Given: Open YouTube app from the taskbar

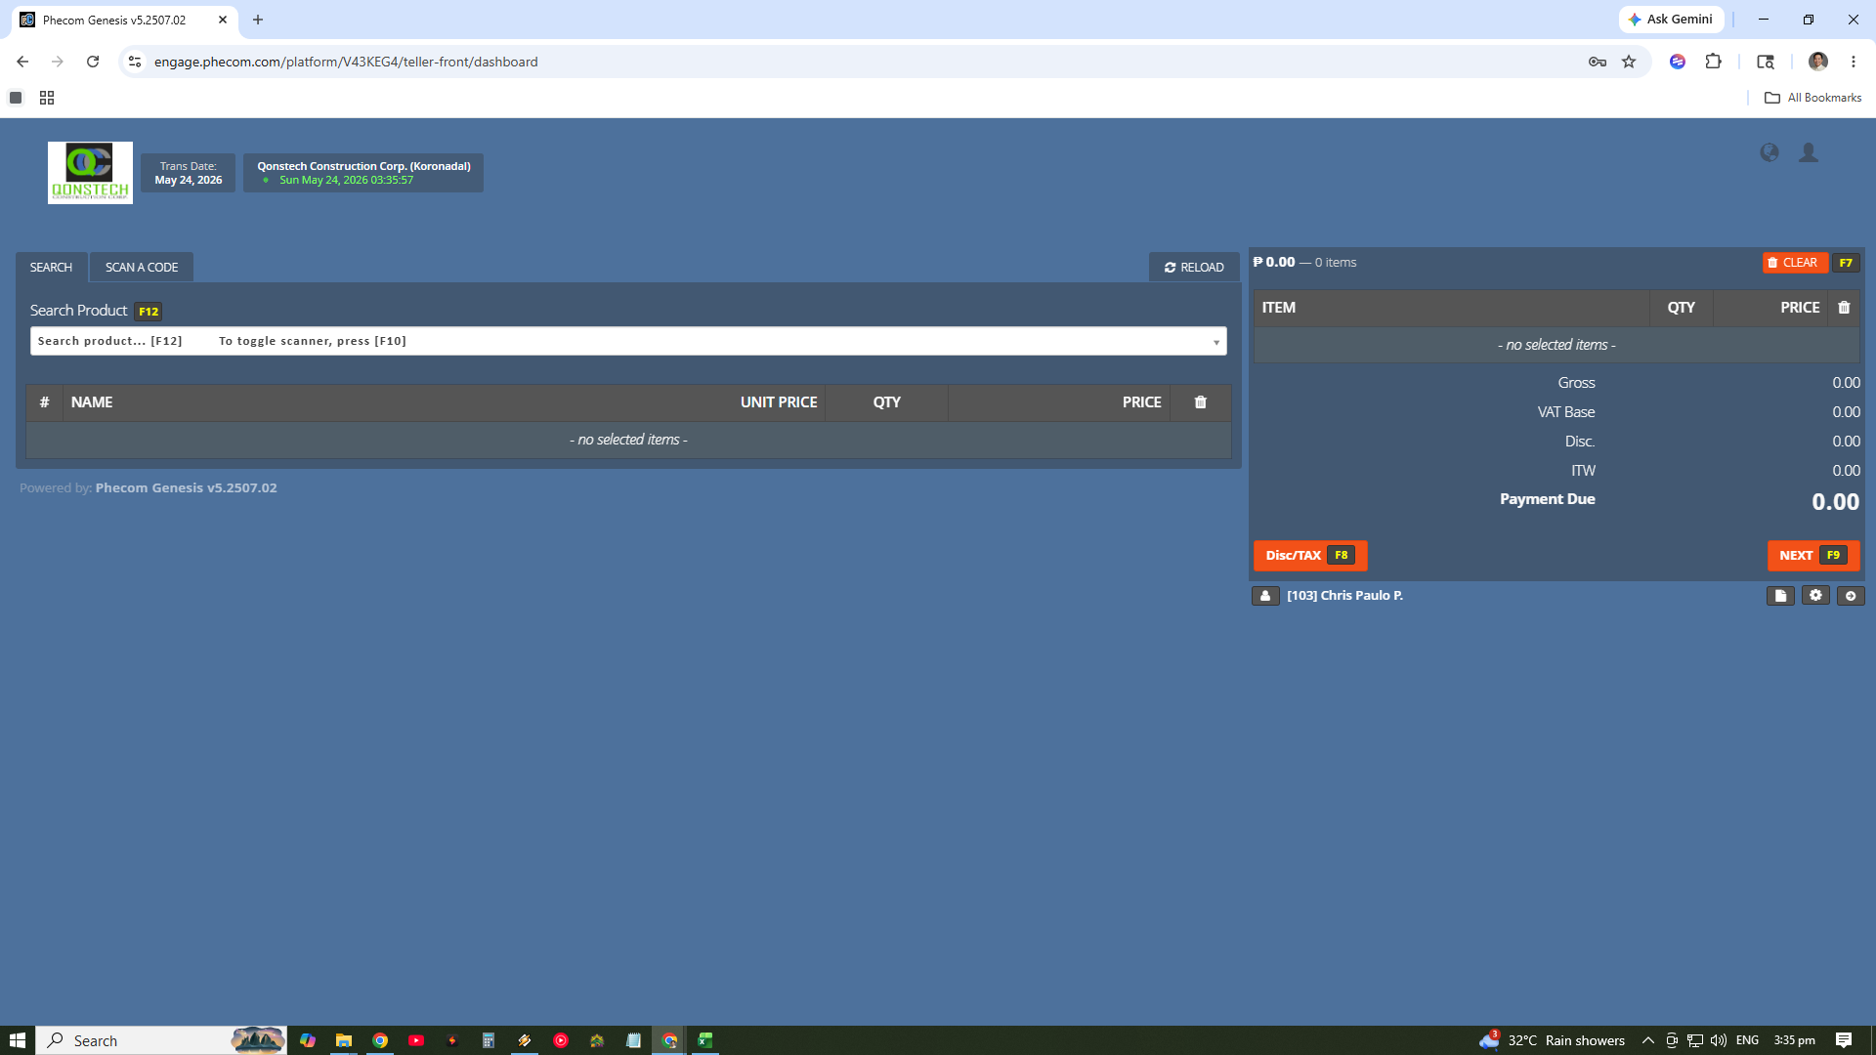Looking at the screenshot, I should click(x=416, y=1040).
